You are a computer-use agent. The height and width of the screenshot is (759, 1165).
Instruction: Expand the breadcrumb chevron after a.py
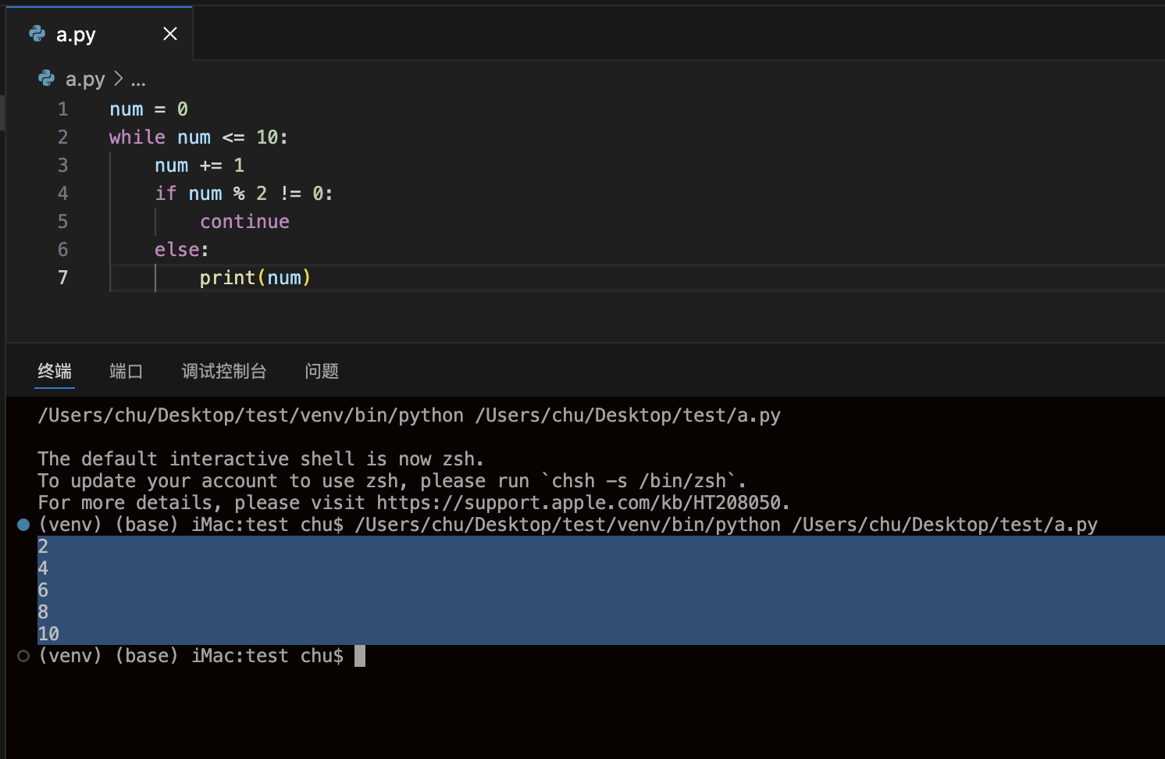click(118, 79)
